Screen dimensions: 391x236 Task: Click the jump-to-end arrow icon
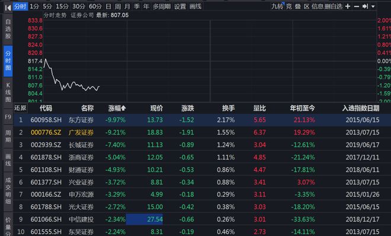pos(365,7)
